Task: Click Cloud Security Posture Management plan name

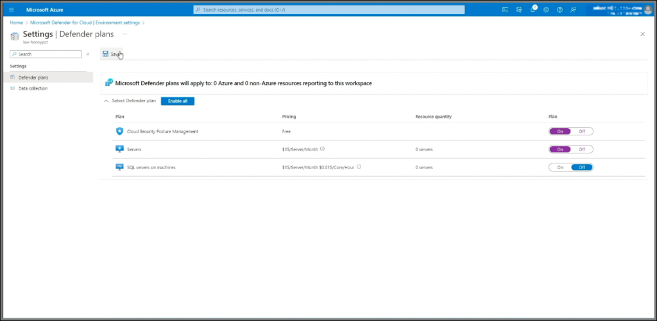Action: tap(162, 131)
